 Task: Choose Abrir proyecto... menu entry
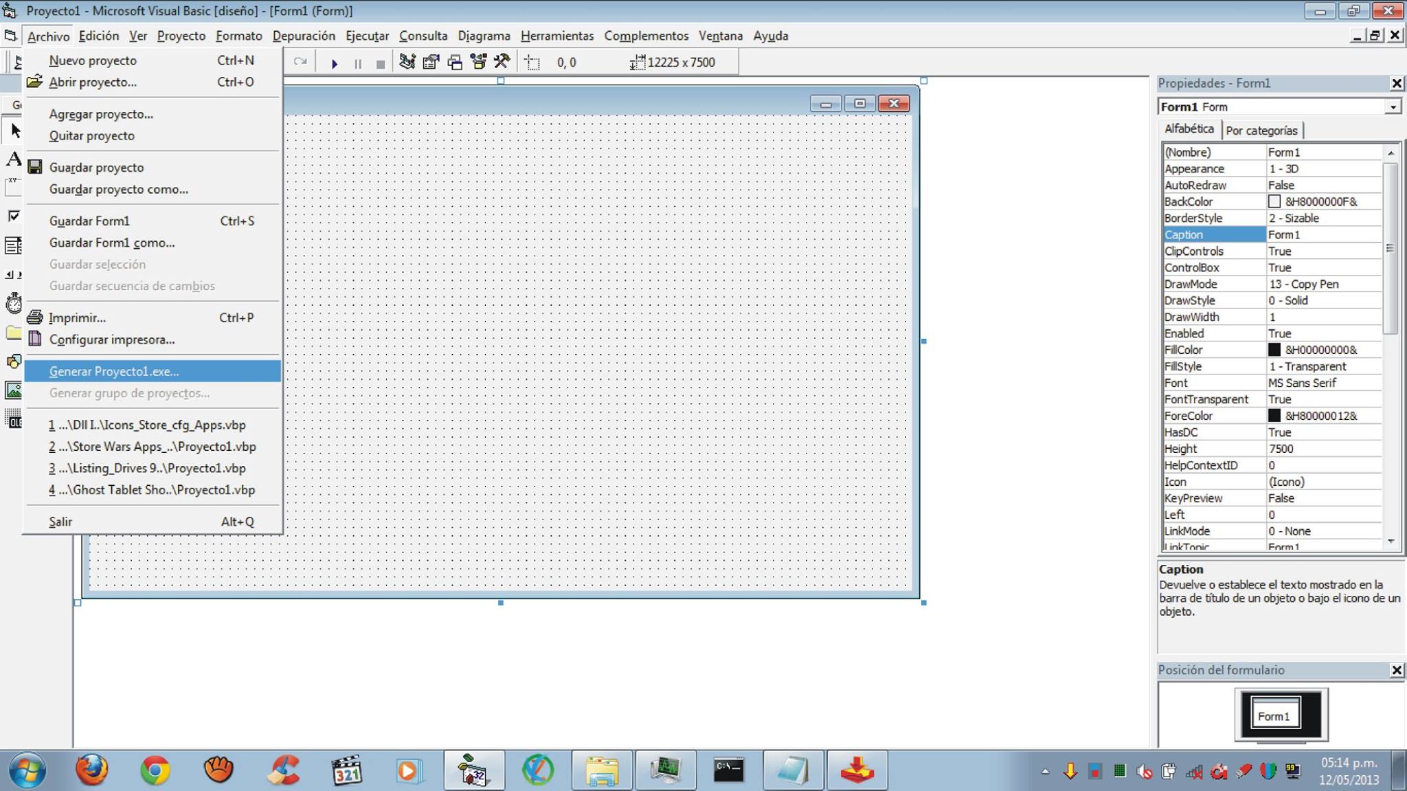pos(152,82)
